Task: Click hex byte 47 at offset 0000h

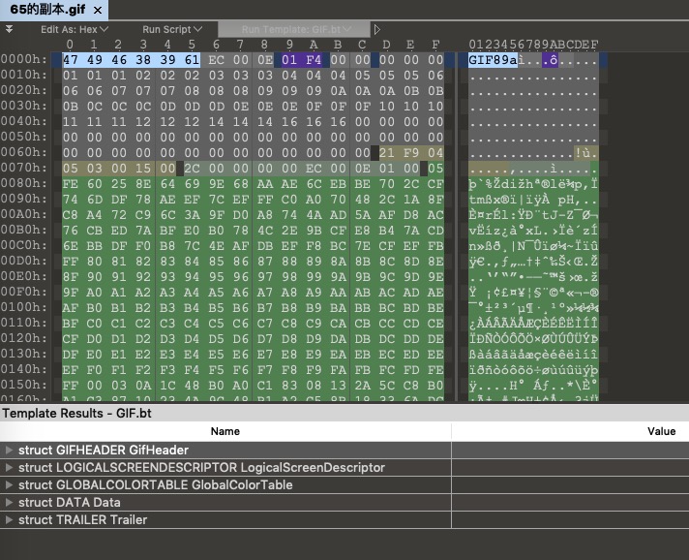Action: pos(70,60)
